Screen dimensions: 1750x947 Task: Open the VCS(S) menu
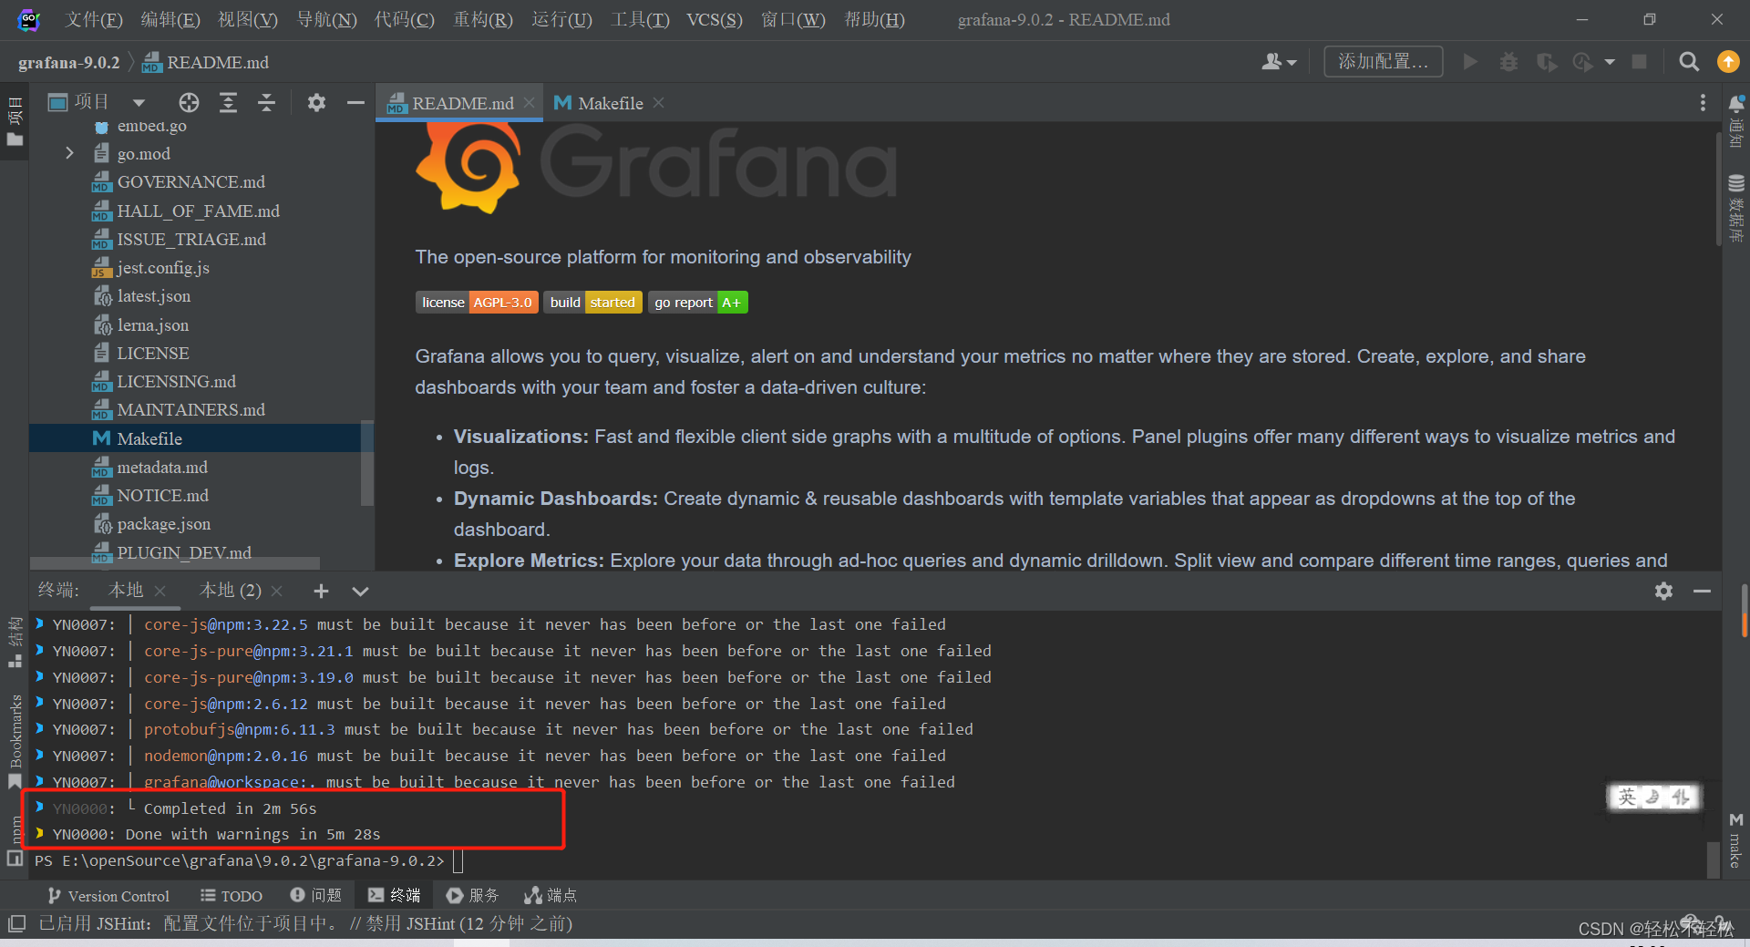coord(715,19)
